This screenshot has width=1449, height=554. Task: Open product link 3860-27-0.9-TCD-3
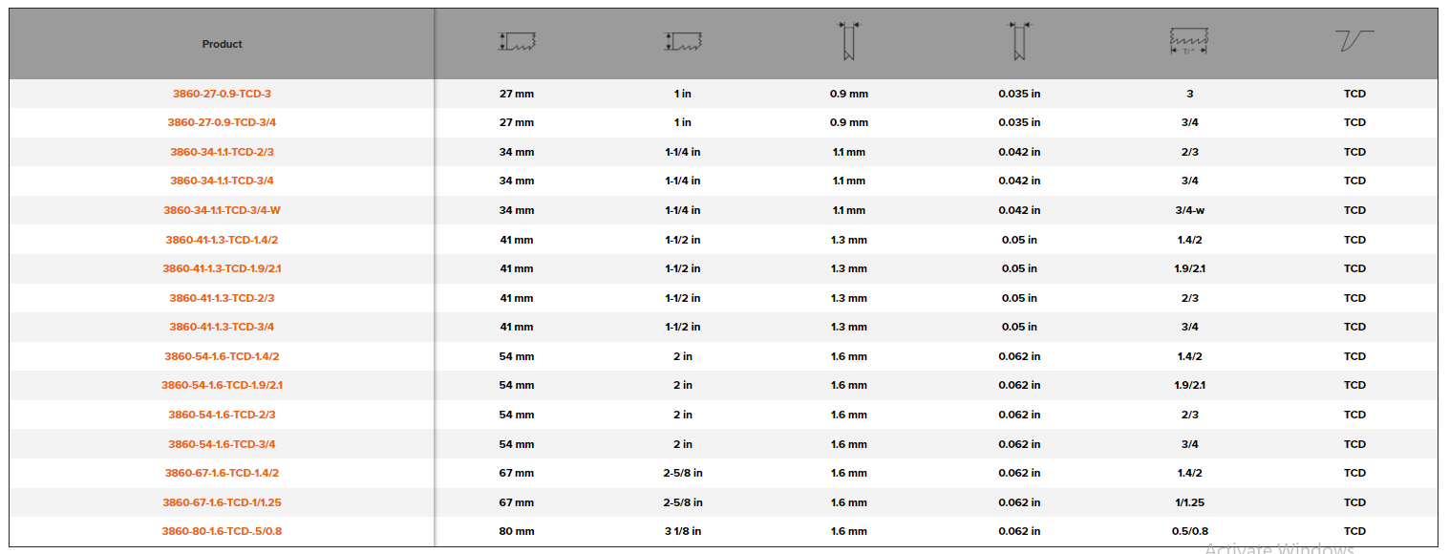pyautogui.click(x=222, y=94)
